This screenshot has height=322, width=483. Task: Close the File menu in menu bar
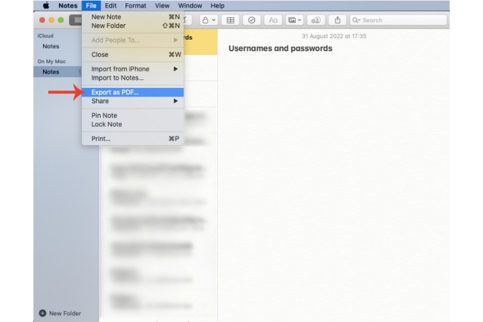point(91,5)
